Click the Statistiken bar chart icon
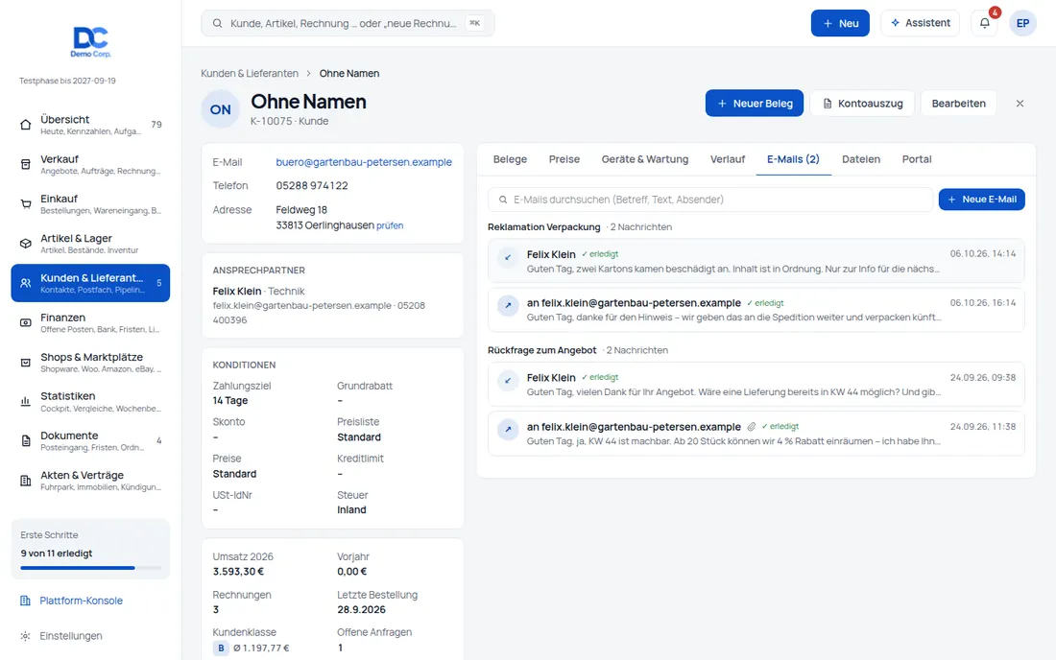This screenshot has width=1056, height=660. 26,402
